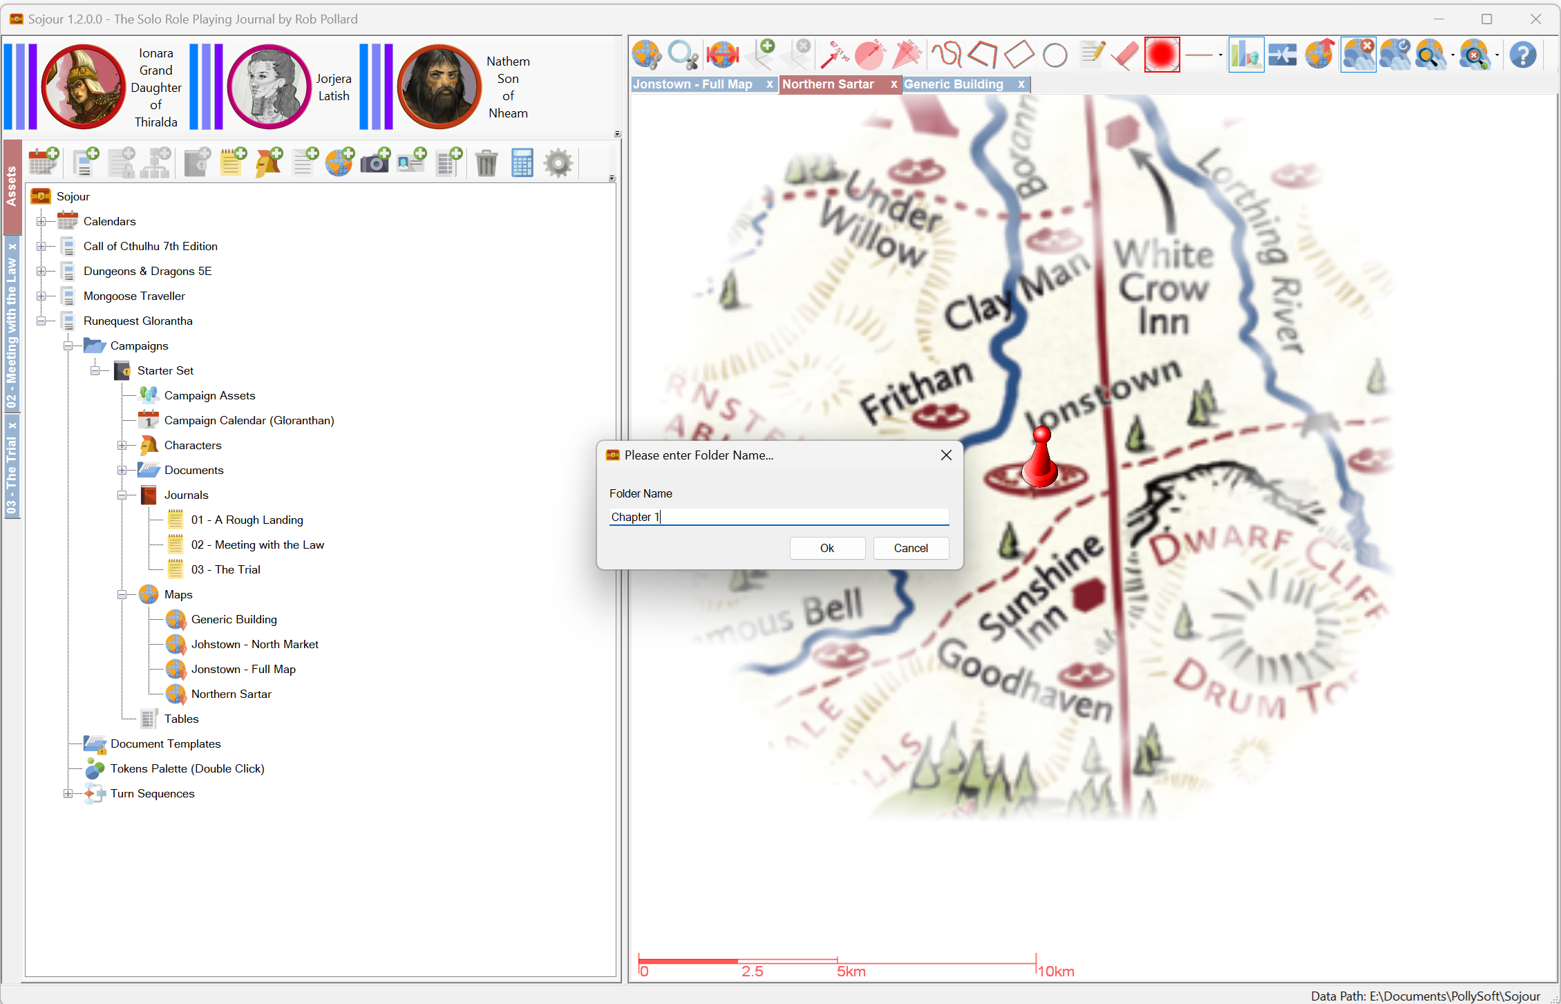
Task: Click the add journal notepad icon
Action: click(233, 163)
